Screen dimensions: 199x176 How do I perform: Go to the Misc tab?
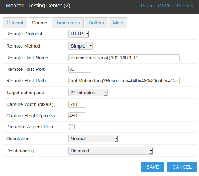coord(118,23)
